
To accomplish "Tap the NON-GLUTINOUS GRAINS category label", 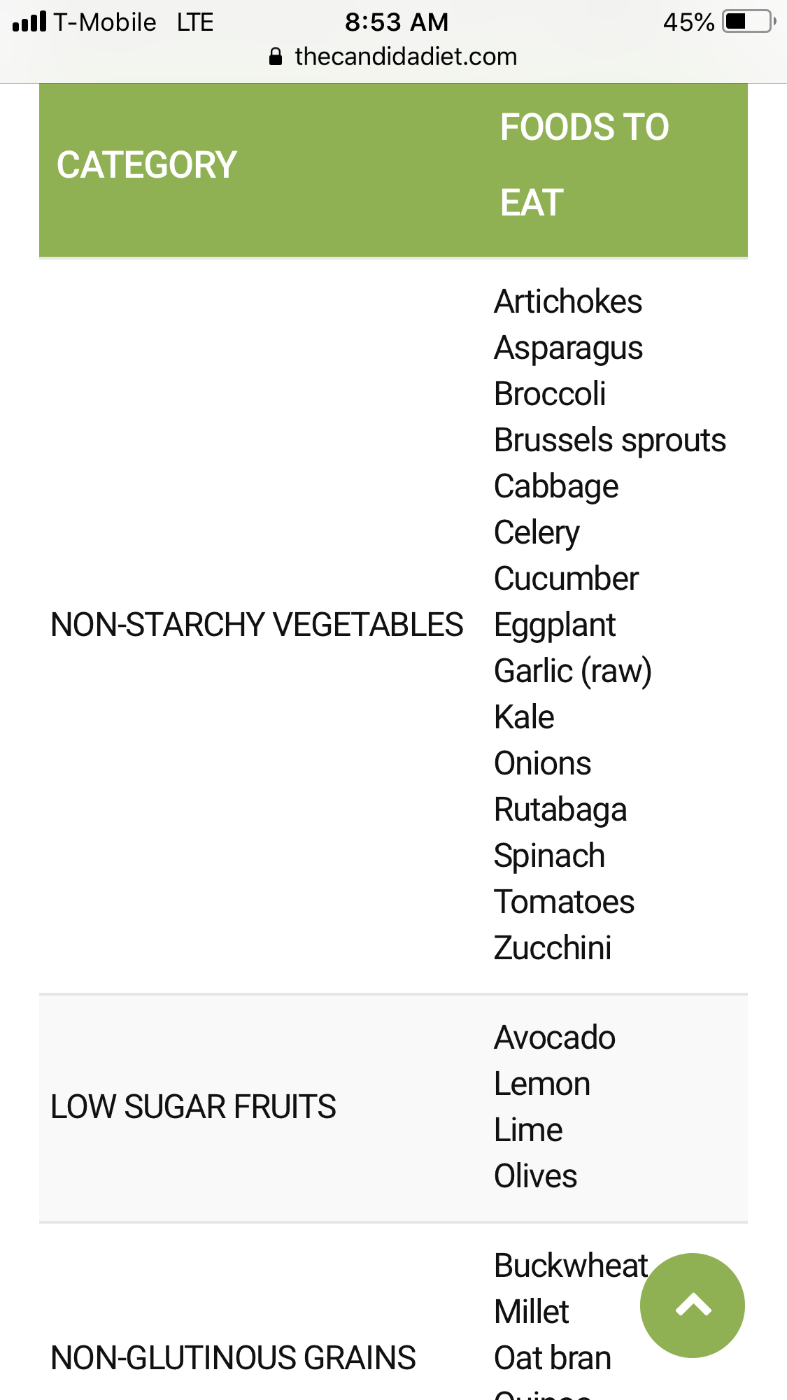I will point(233,1357).
